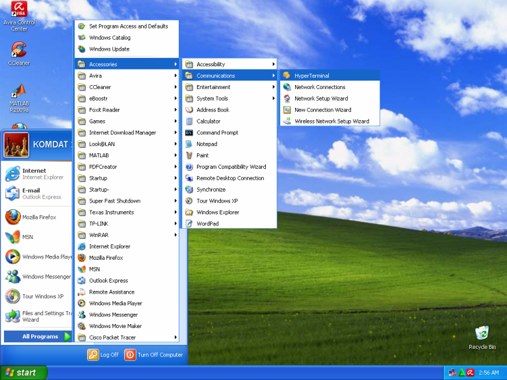507x380 pixels.
Task: Open Set Program Access and Defaults
Action: point(127,26)
